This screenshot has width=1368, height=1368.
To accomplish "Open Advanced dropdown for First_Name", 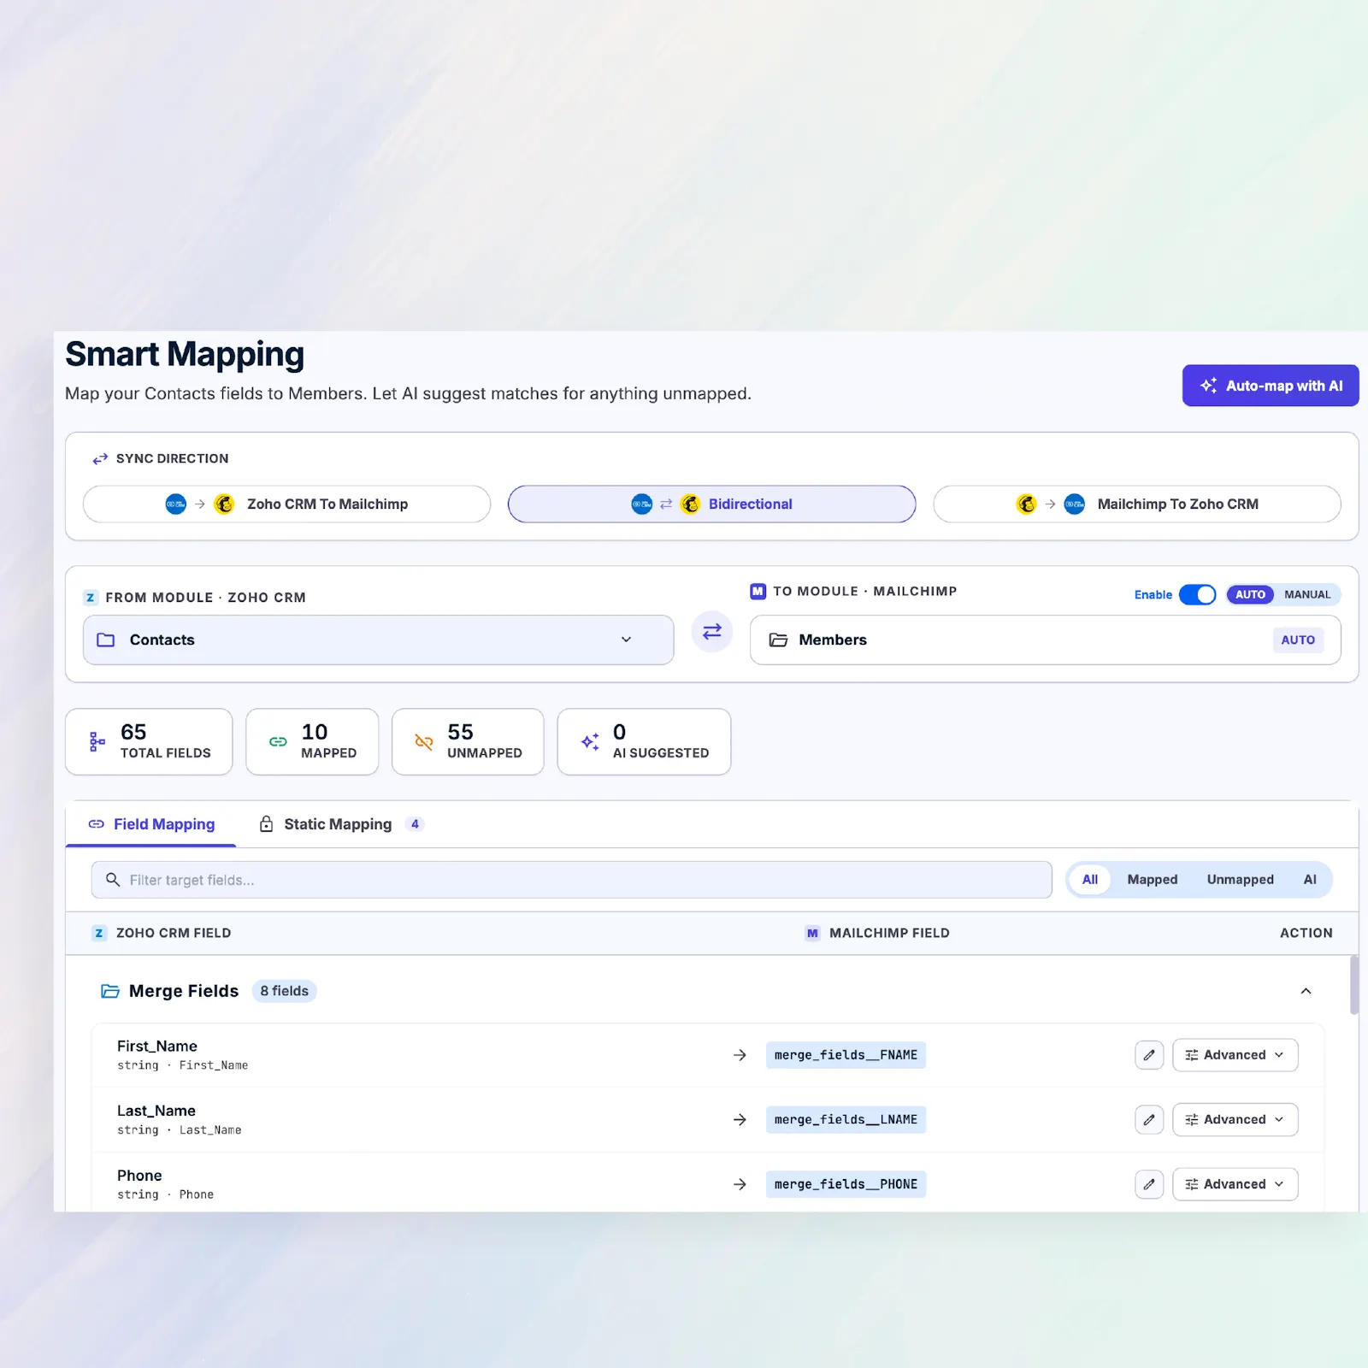I will (x=1235, y=1055).
